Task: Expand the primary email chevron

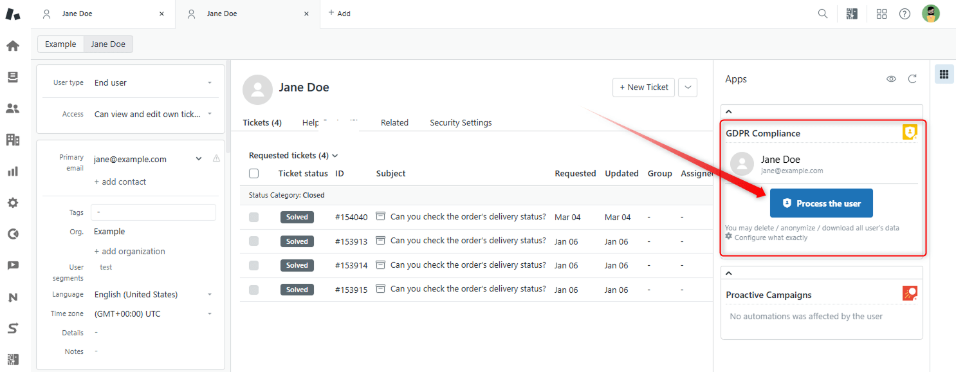Action: [x=199, y=159]
